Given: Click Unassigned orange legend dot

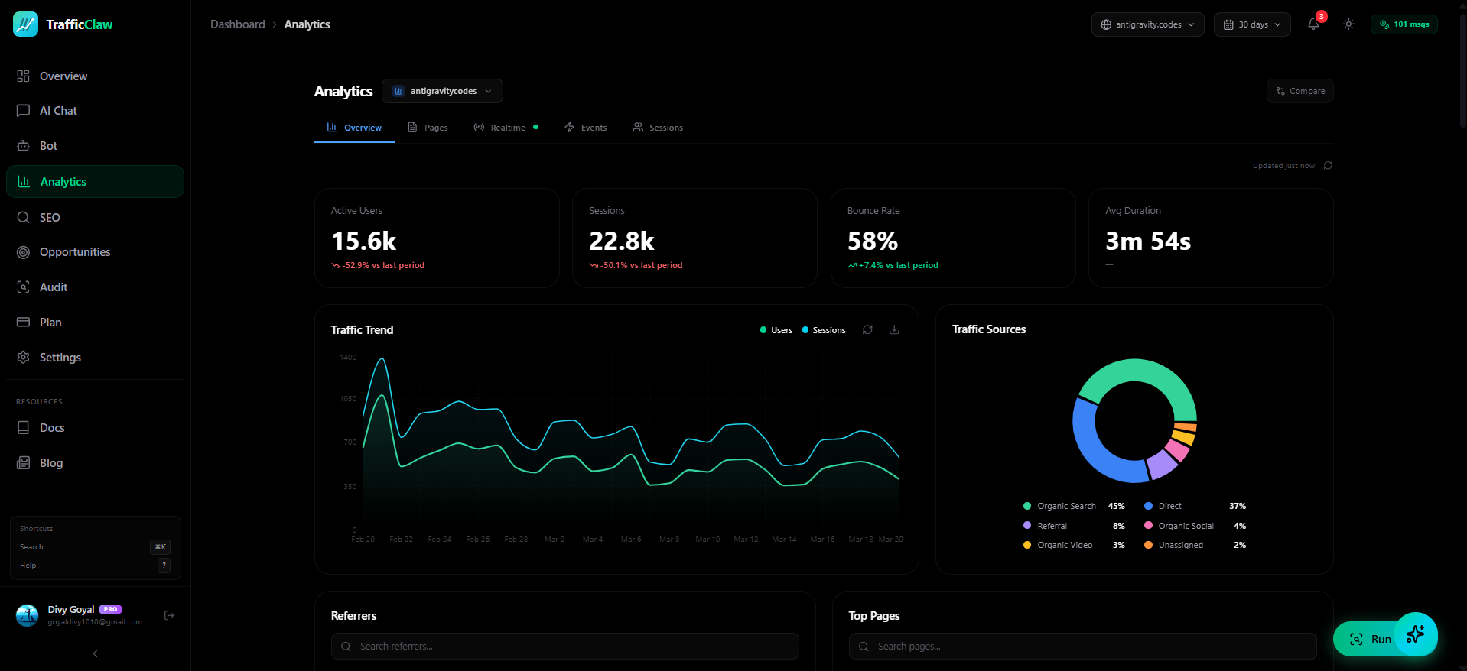Looking at the screenshot, I should (x=1148, y=545).
